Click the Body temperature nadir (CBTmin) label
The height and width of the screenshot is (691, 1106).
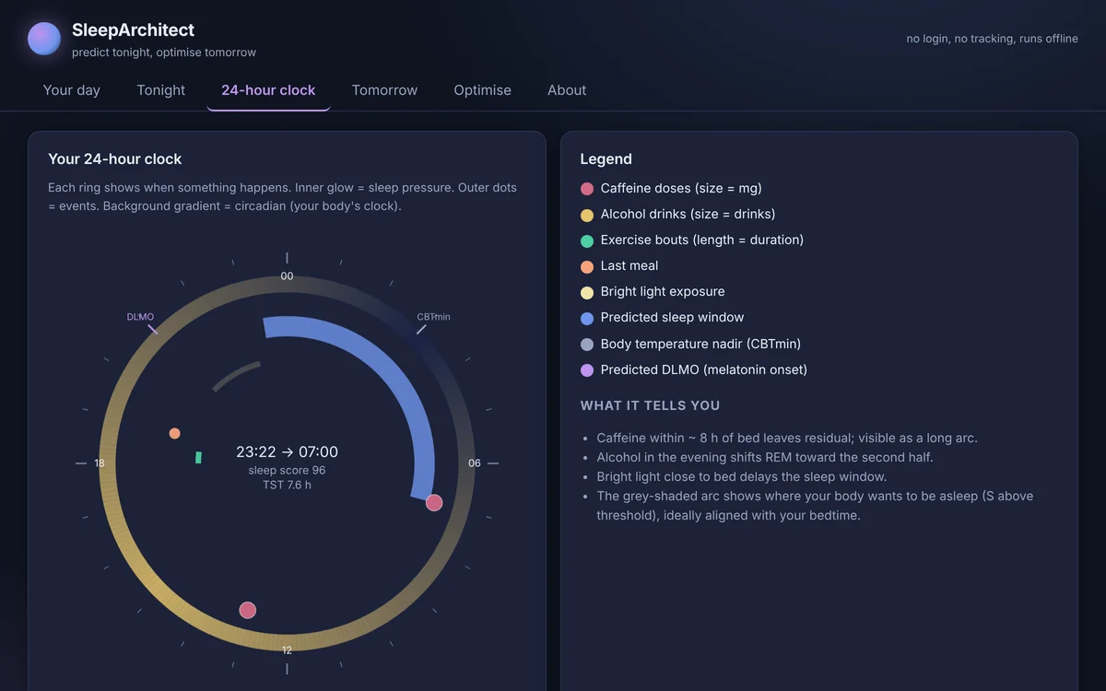(x=700, y=344)
